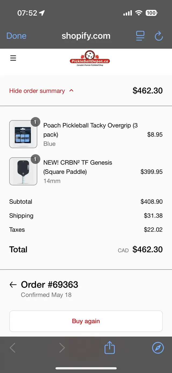Viewport: 172px width, 373px height.
Task: Tap the Done button
Action: pyautogui.click(x=16, y=36)
